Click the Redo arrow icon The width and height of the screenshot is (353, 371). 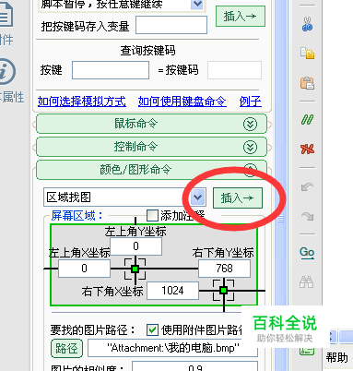tap(307, 216)
